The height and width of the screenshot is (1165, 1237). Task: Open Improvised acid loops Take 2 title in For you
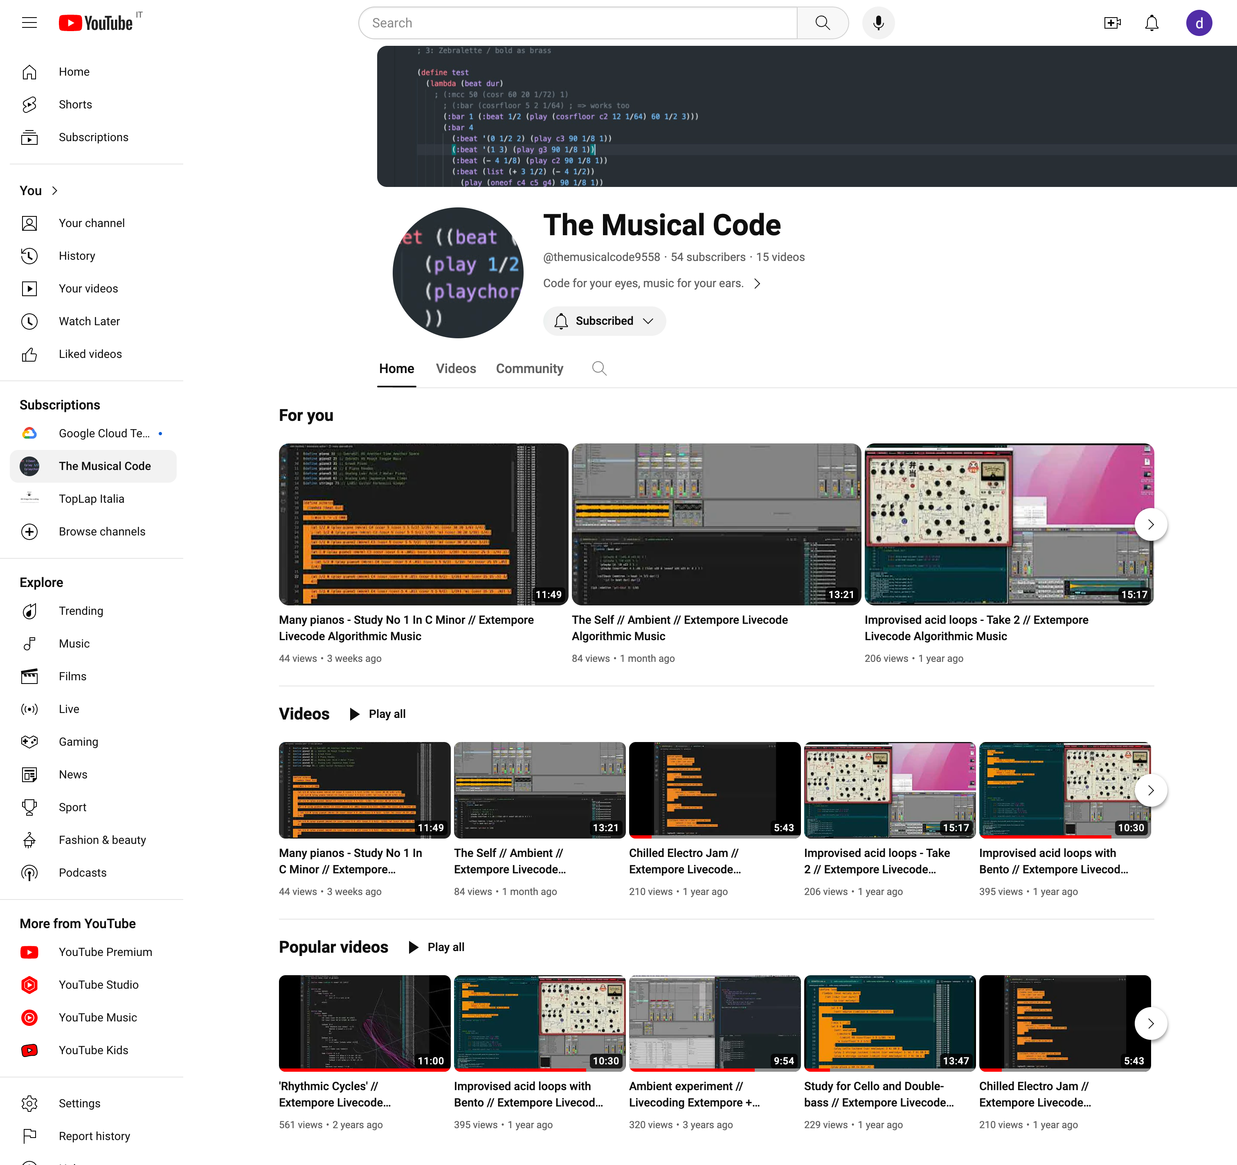[976, 628]
